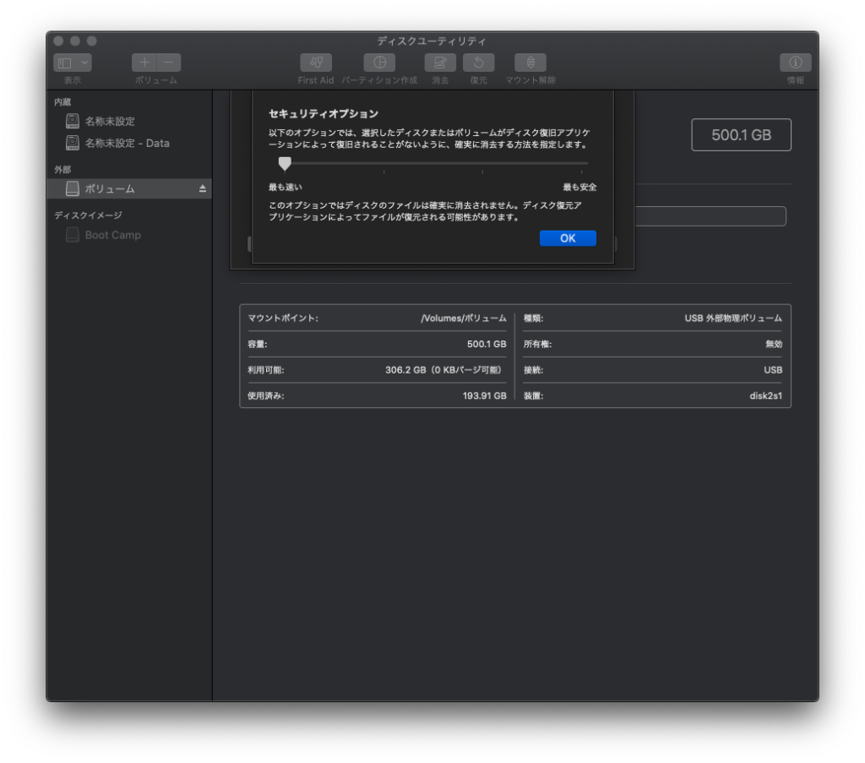This screenshot has width=865, height=763.
Task: Click the USB 外部物理ボリューム type value
Action: 733,319
